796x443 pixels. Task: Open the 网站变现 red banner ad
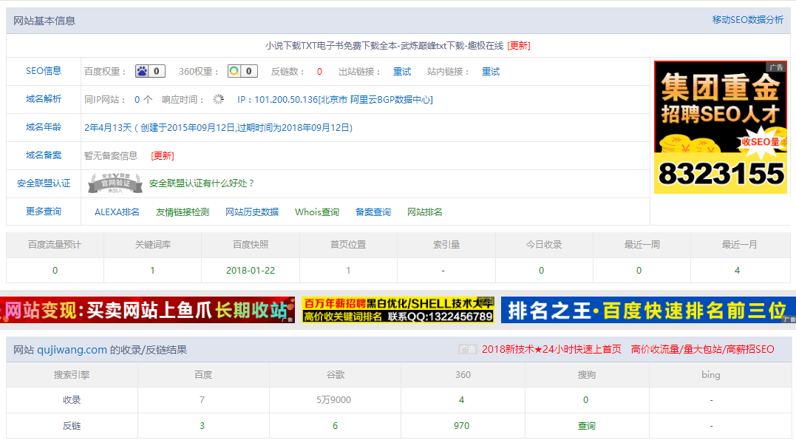click(147, 311)
